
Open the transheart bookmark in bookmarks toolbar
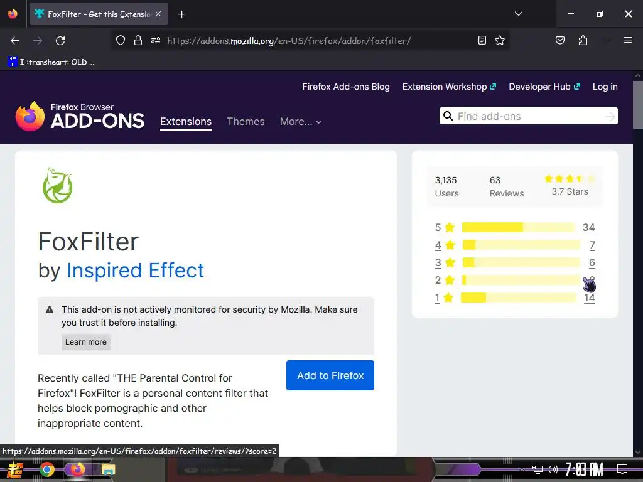(x=51, y=62)
